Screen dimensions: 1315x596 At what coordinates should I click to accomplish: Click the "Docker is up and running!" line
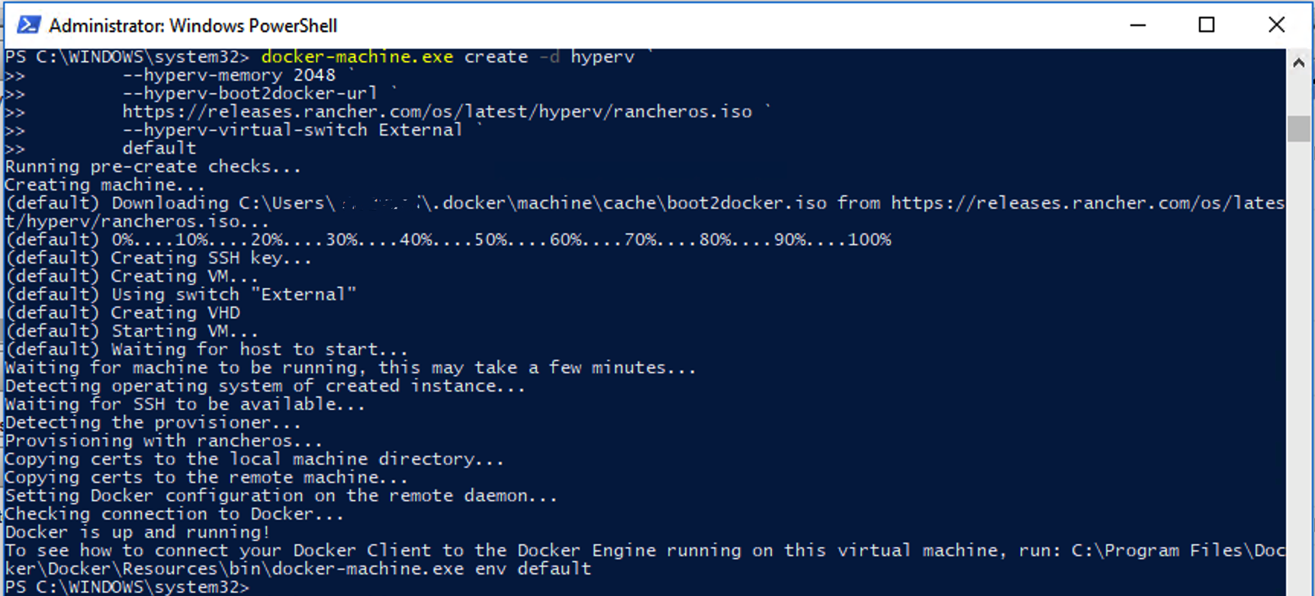coord(137,533)
